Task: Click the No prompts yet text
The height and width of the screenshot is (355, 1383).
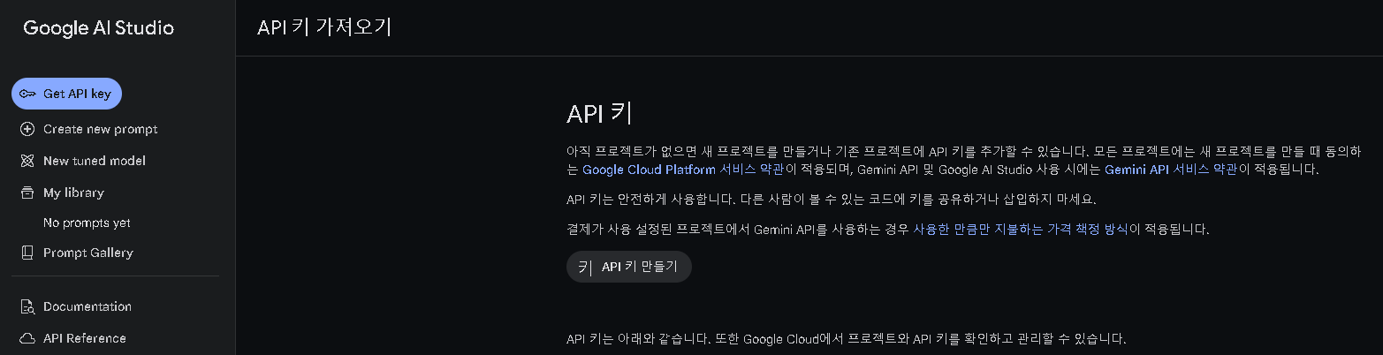Action: pos(87,223)
